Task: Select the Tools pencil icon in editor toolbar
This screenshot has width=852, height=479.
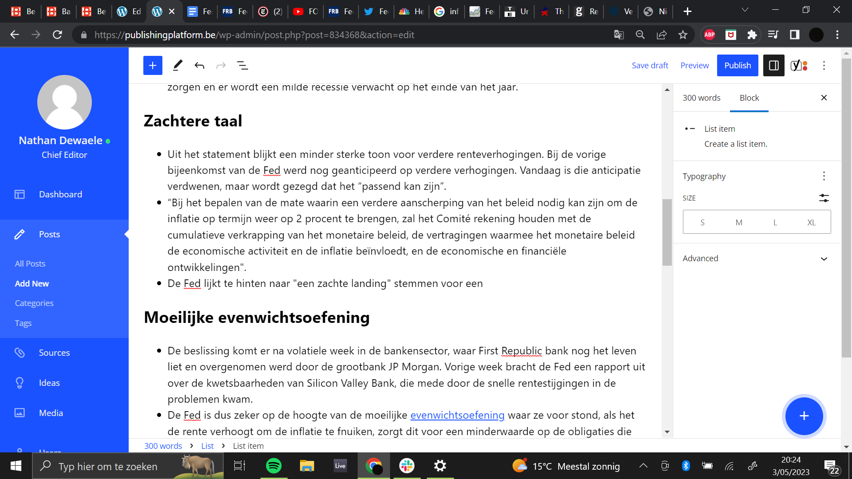Action: pyautogui.click(x=177, y=66)
